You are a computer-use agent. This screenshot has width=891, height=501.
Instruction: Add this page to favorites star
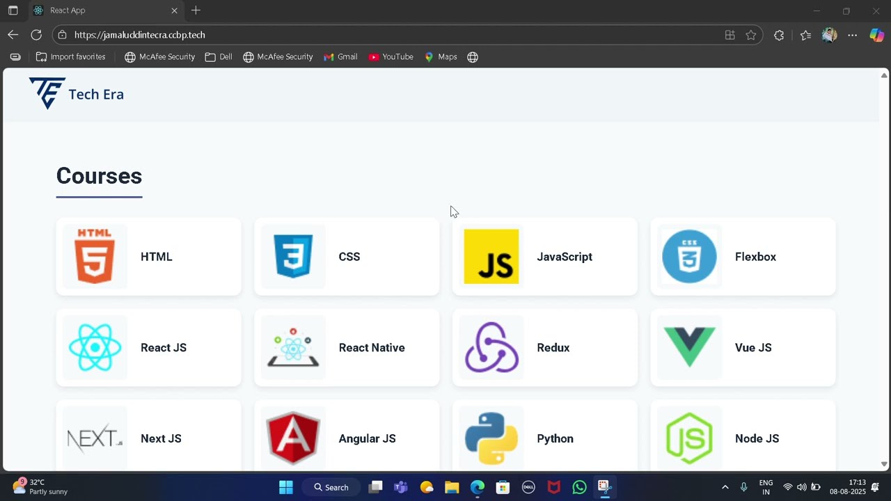tap(750, 35)
